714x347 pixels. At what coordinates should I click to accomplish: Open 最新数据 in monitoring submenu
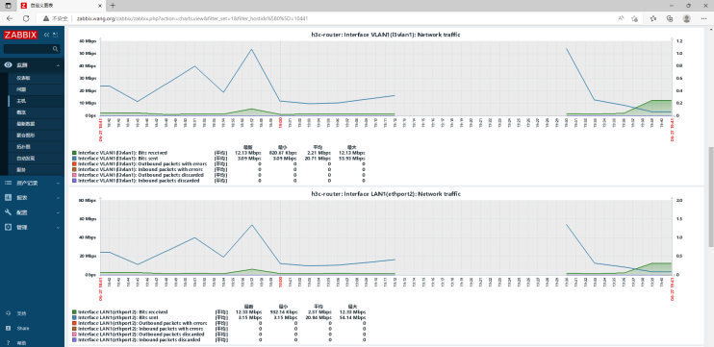(x=25, y=124)
